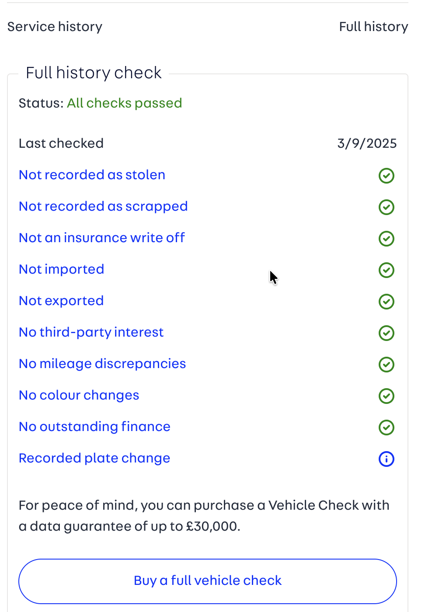Click the check icon next to Not exported

click(387, 302)
